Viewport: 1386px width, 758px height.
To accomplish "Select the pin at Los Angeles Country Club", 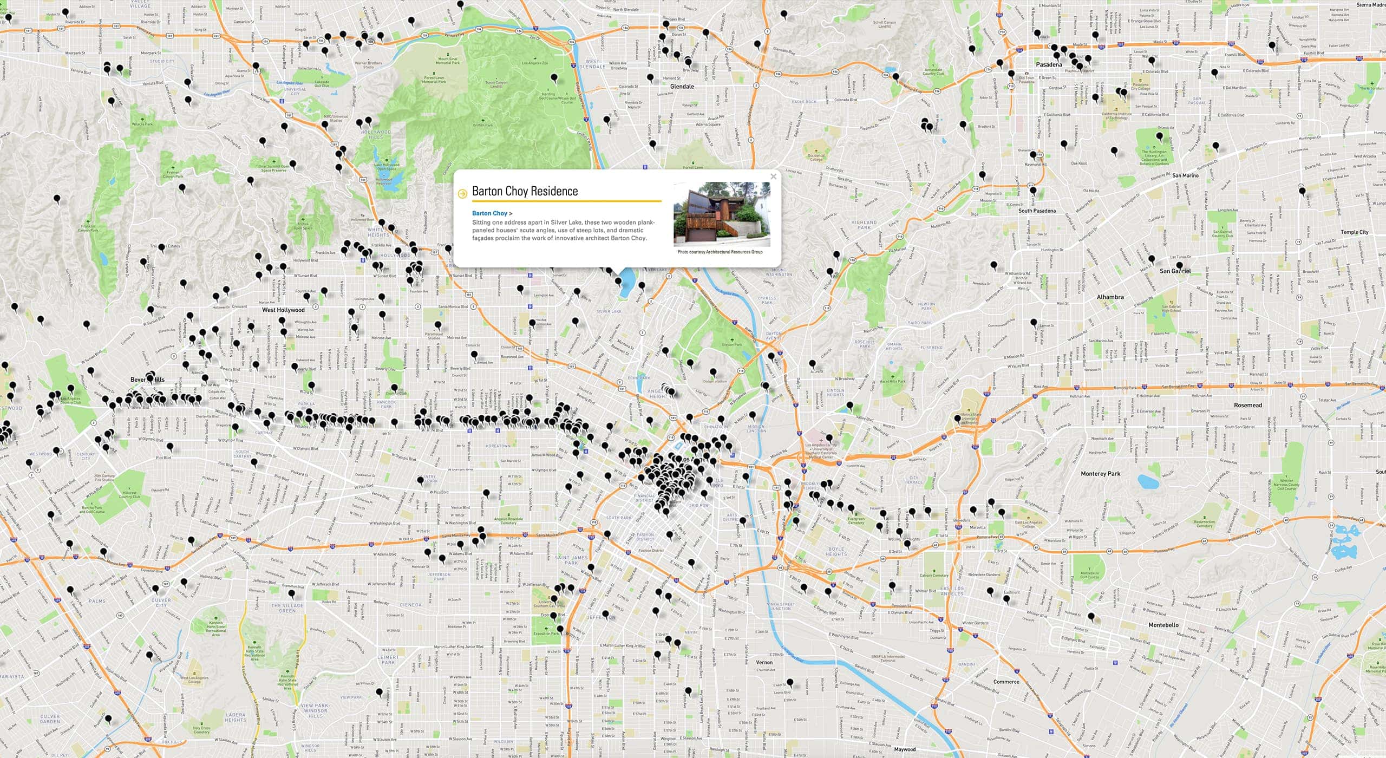I will (x=71, y=389).
